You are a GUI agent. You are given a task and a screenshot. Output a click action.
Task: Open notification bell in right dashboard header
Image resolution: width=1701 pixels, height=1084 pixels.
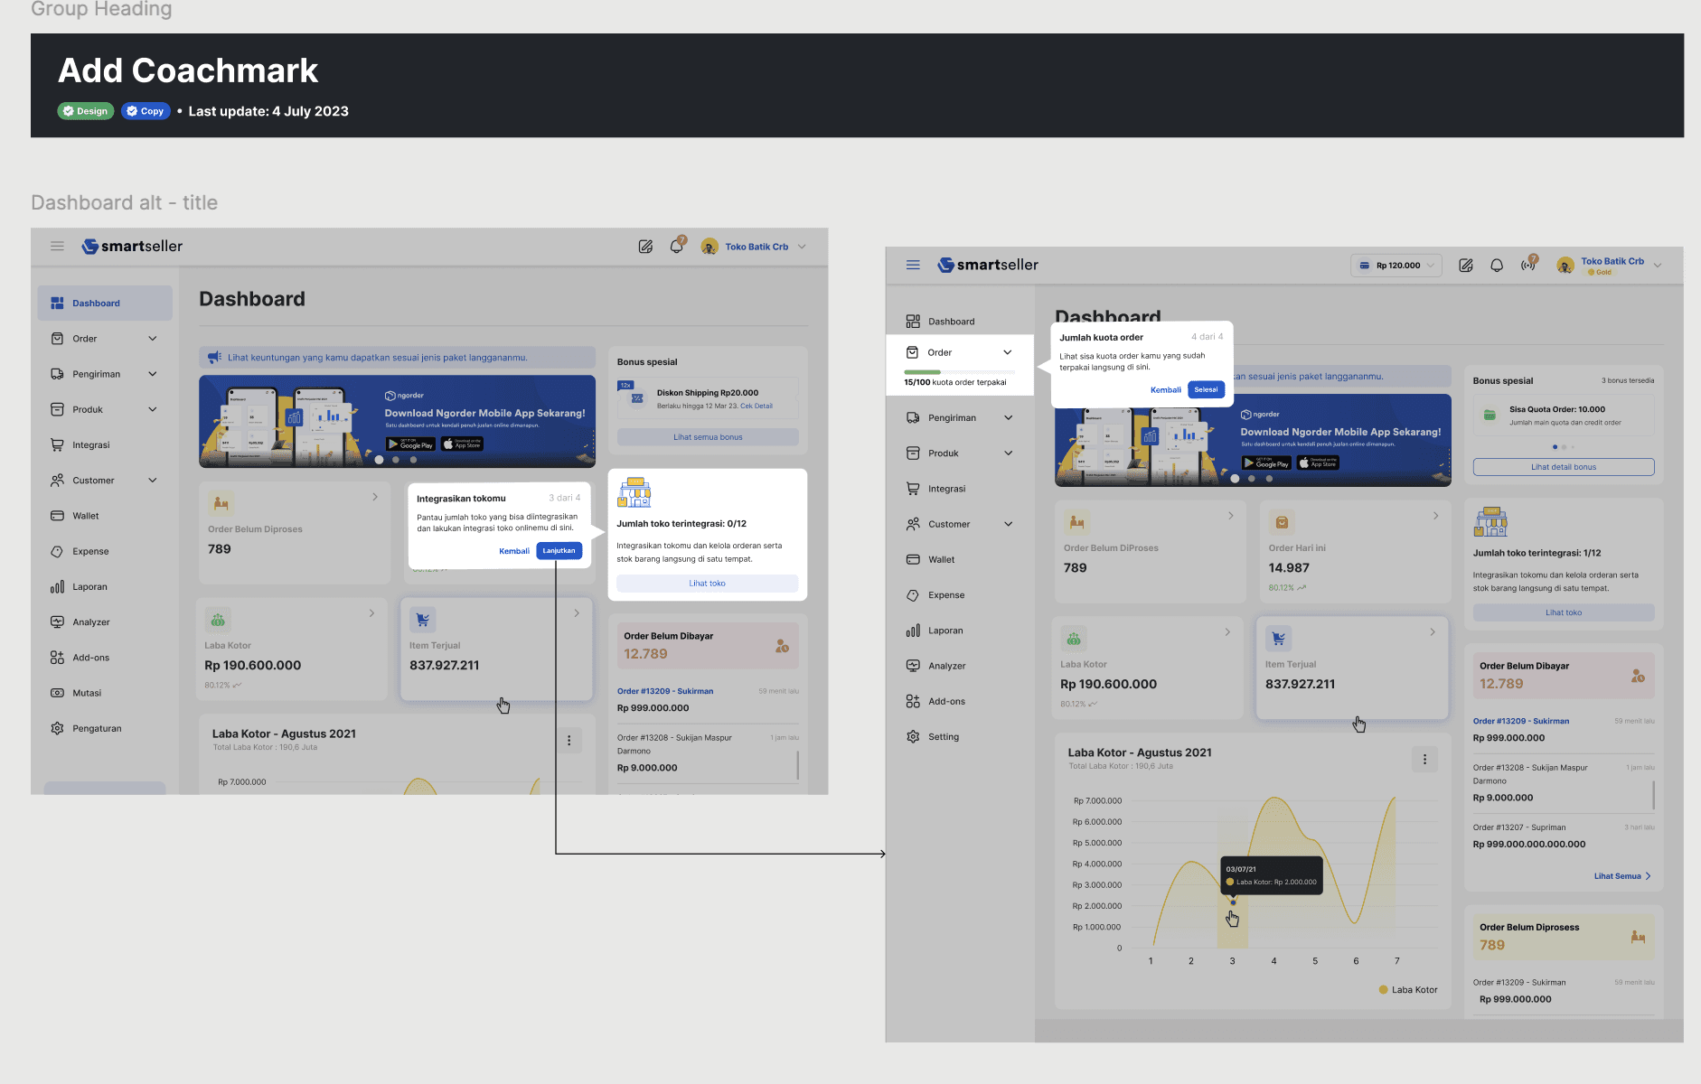(x=1497, y=265)
